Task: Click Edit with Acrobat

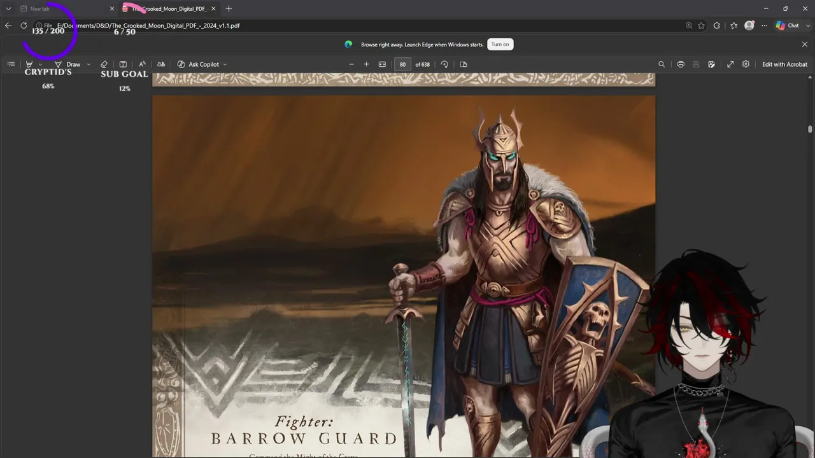Action: pyautogui.click(x=784, y=64)
